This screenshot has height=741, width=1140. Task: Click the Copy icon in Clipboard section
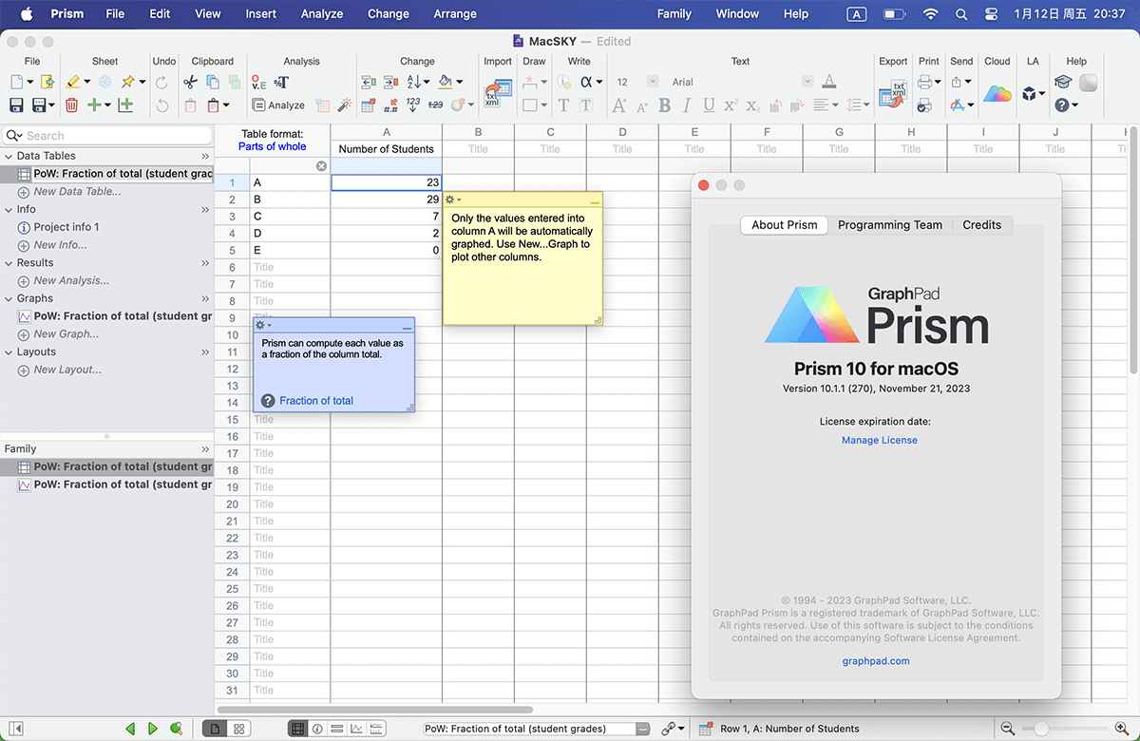pyautogui.click(x=212, y=83)
